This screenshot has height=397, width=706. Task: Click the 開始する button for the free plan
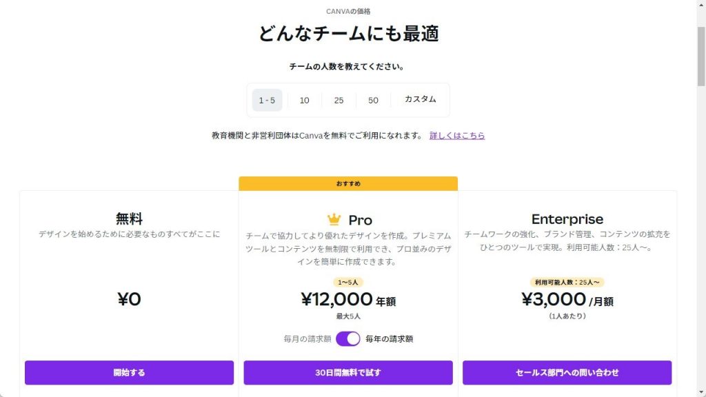pos(129,372)
